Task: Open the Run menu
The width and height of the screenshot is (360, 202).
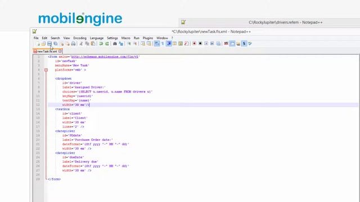Action: coord(137,38)
